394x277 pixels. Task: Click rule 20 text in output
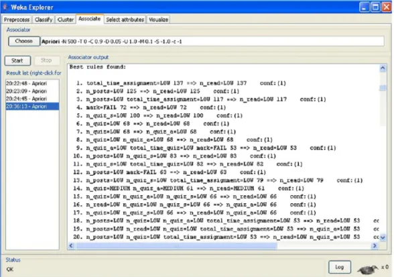(226, 237)
